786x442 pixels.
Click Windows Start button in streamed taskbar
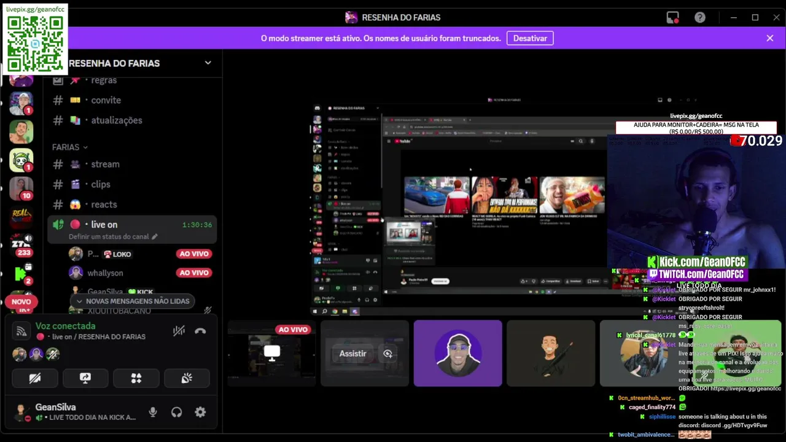(316, 311)
